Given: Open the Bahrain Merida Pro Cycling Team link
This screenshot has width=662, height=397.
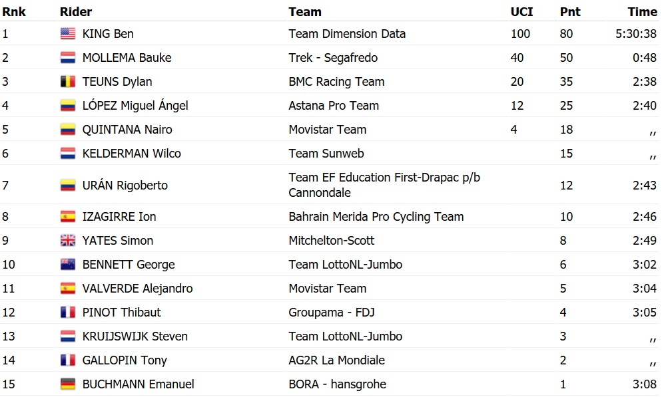Looking at the screenshot, I should pos(376,217).
